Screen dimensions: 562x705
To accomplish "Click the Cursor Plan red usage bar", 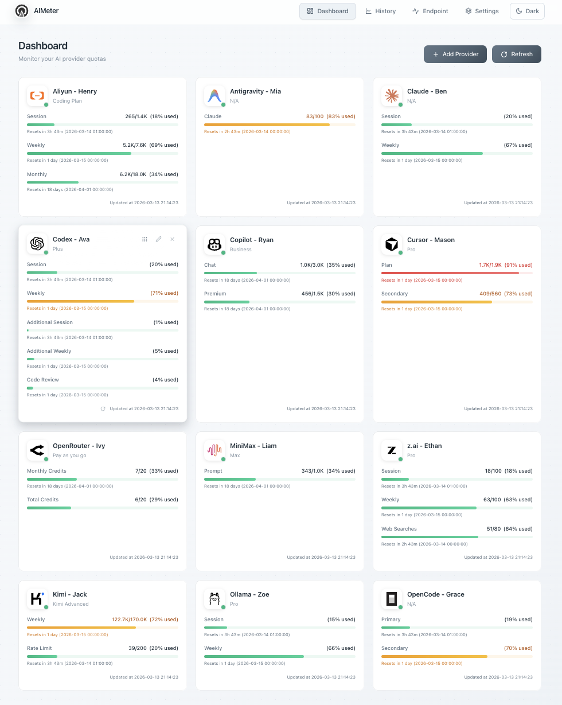I will 450,273.
